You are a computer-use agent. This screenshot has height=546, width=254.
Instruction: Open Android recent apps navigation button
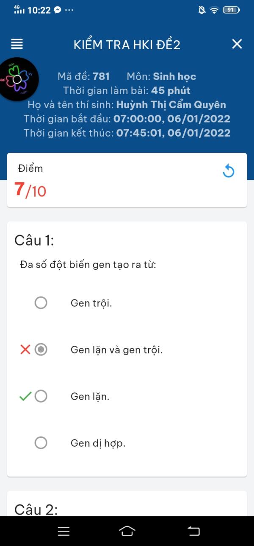pyautogui.click(x=63, y=531)
